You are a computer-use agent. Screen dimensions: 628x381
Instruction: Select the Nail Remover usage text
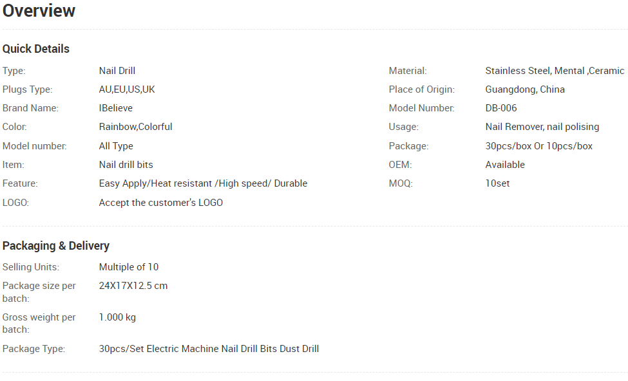(542, 127)
